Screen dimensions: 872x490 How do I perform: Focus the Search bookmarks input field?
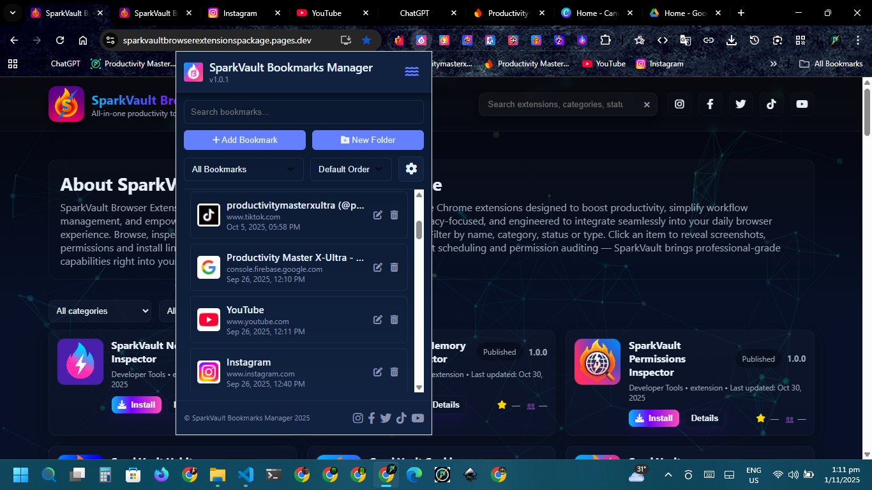(x=303, y=112)
